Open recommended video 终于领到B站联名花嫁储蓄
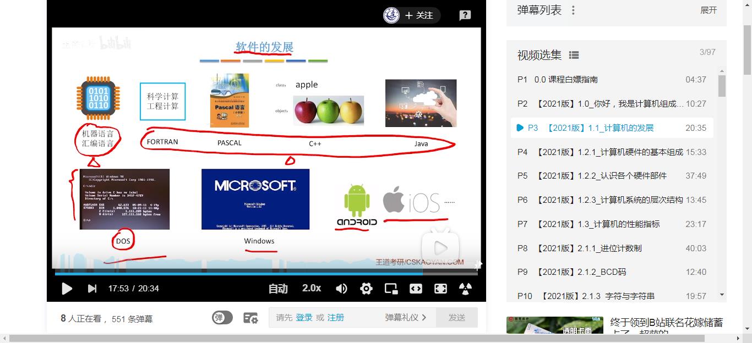The image size is (752, 343). 666,325
